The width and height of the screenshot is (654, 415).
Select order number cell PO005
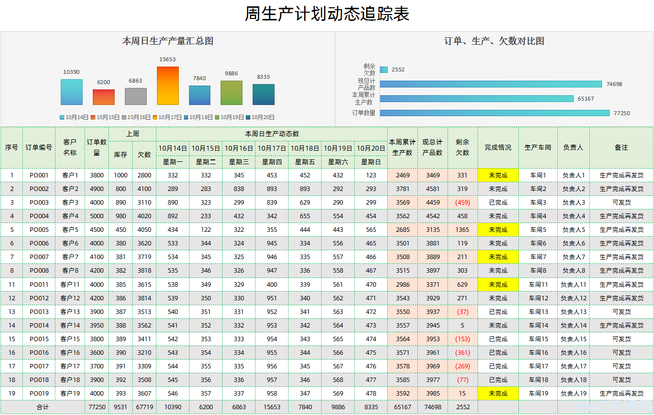click(x=39, y=230)
